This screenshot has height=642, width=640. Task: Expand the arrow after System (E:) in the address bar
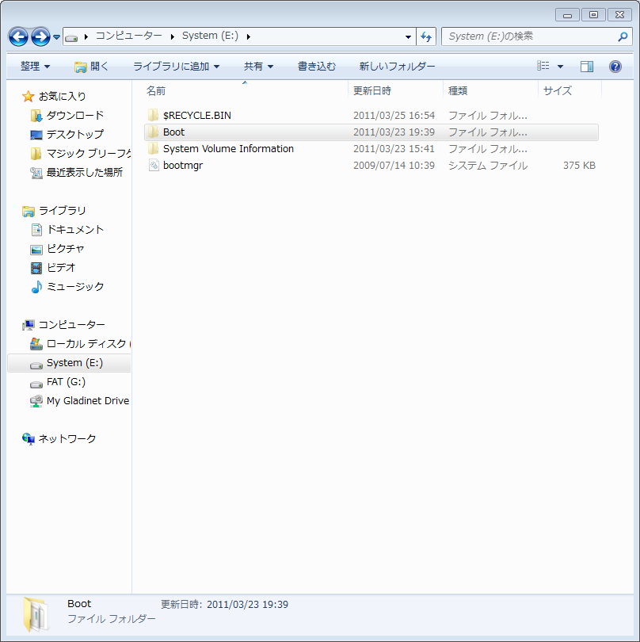249,36
